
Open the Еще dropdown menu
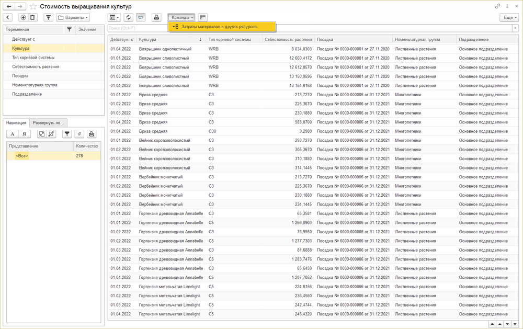point(508,17)
